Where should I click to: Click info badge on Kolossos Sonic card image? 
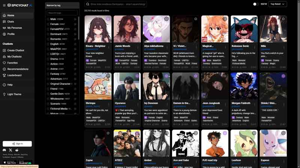pyautogui.click(x=254, y=19)
